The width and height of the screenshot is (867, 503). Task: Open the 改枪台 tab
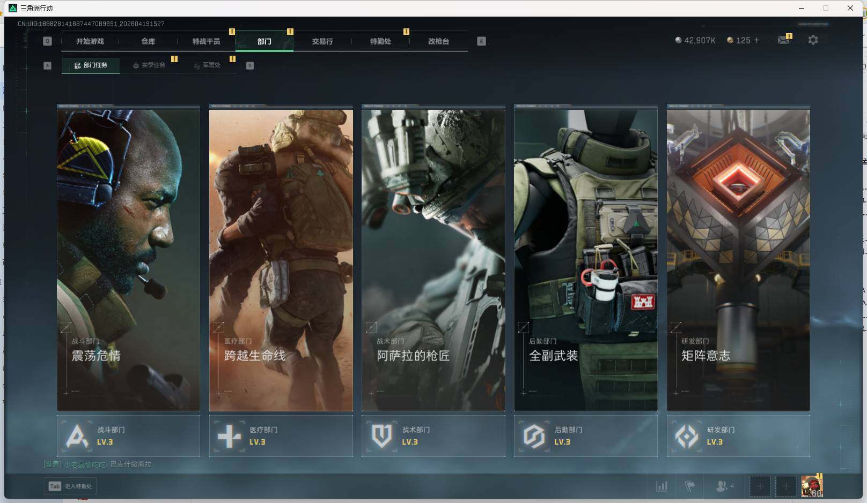tap(438, 41)
